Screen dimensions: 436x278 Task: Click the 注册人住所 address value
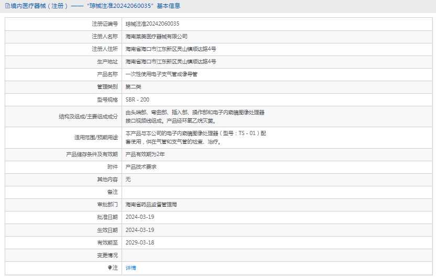point(170,49)
